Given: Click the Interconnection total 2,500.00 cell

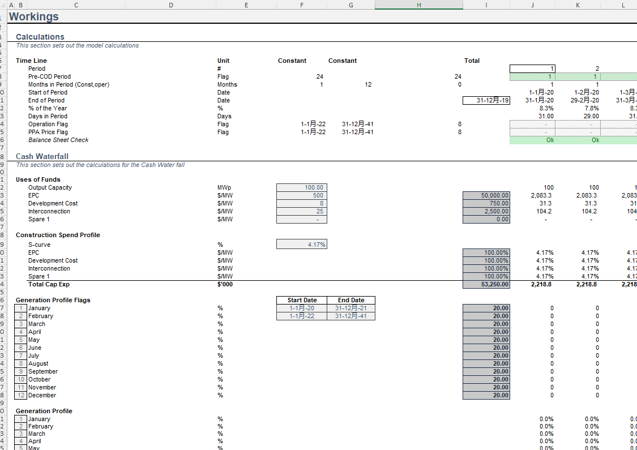Looking at the screenshot, I should coord(486,211).
